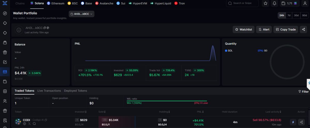This screenshot has height=128, width=310.
Task: Open the CODI X social icon
Action: (x=29, y=124)
